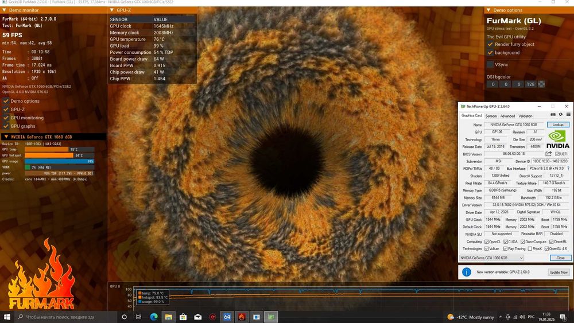This screenshot has height=323, width=574.
Task: Click the blue info icon in update notice
Action: [466, 272]
